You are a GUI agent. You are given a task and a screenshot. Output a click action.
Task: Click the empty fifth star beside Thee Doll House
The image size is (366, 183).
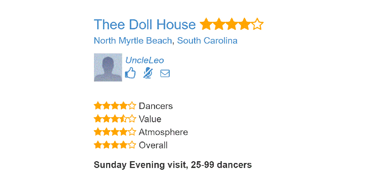click(x=257, y=24)
